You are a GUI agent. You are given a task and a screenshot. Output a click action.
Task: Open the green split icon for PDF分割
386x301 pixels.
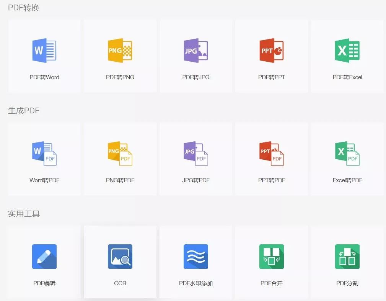347,256
